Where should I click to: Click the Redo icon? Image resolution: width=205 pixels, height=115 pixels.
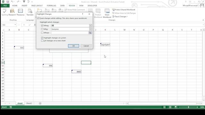click(18, 2)
